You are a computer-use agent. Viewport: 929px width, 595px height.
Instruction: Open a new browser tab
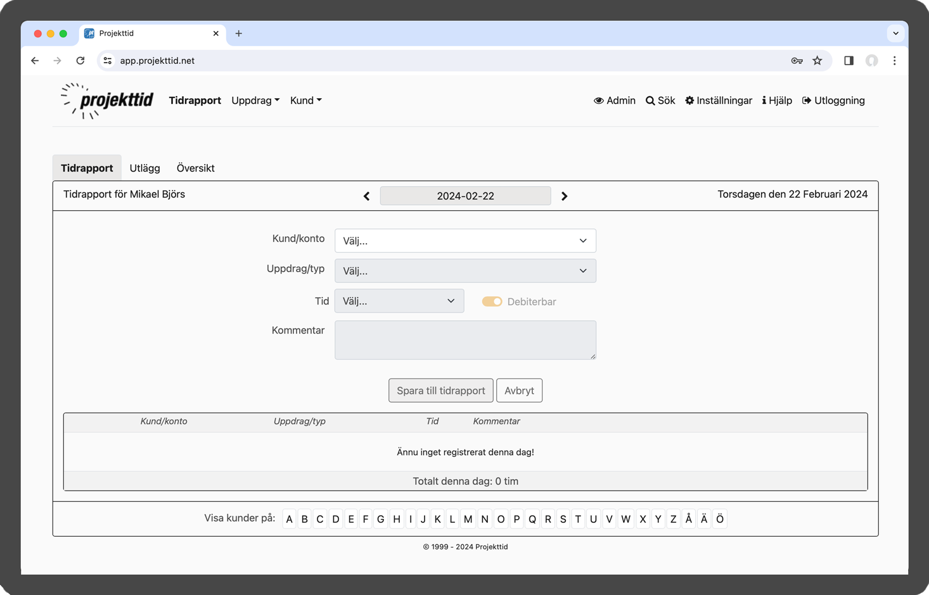[x=239, y=34]
